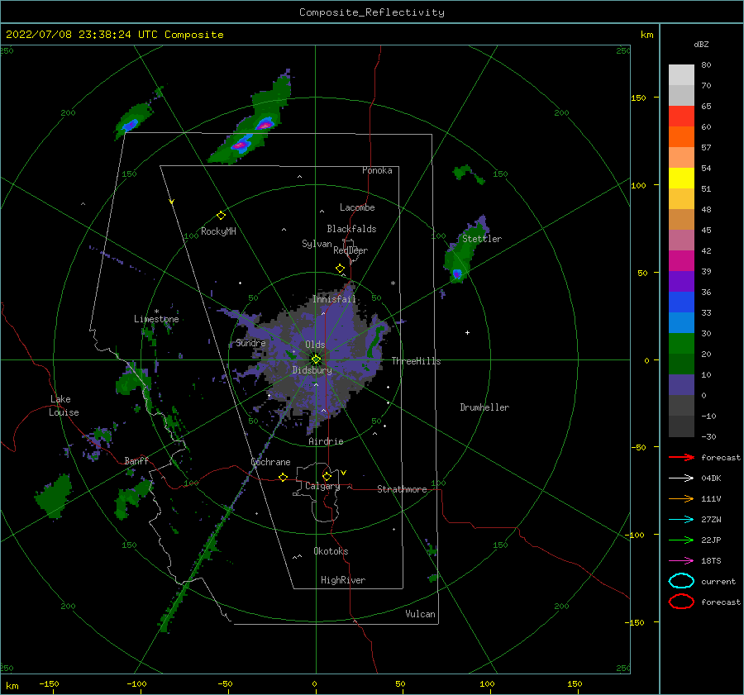
Task: Click the Drumheller city label
Action: [x=484, y=407]
